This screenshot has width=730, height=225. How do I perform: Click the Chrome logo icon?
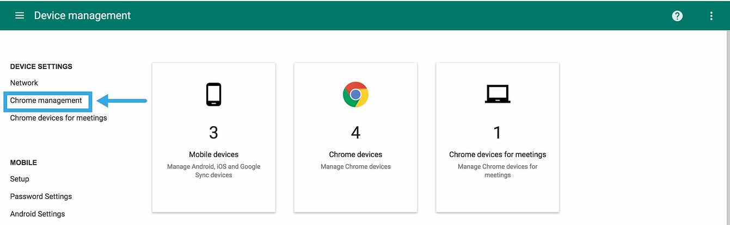click(x=355, y=95)
